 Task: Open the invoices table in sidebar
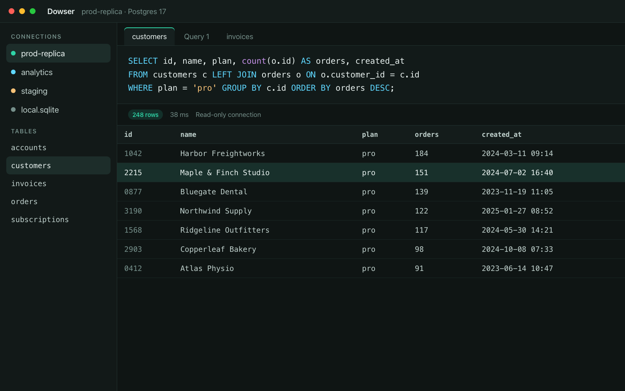click(x=58, y=183)
